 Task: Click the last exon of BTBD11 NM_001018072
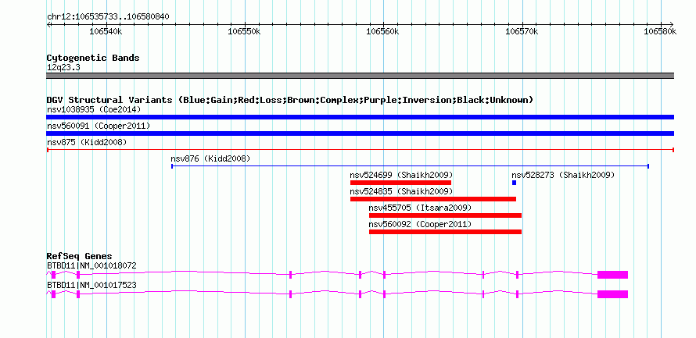pos(612,275)
